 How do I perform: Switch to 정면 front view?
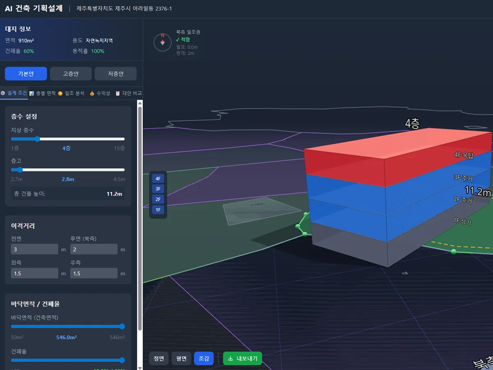159,358
